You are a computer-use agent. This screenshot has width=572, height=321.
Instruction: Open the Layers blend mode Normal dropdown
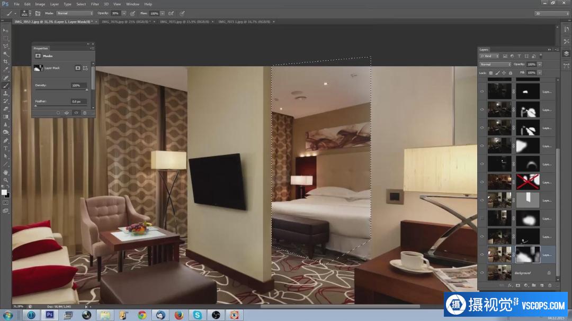coord(495,65)
